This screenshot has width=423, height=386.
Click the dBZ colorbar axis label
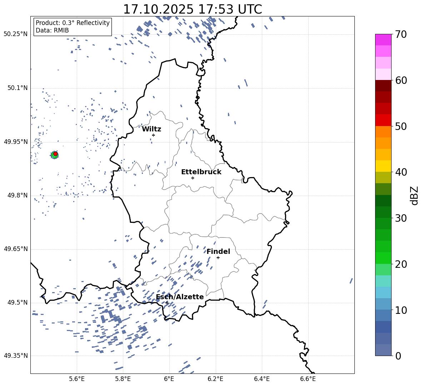[x=414, y=195]
